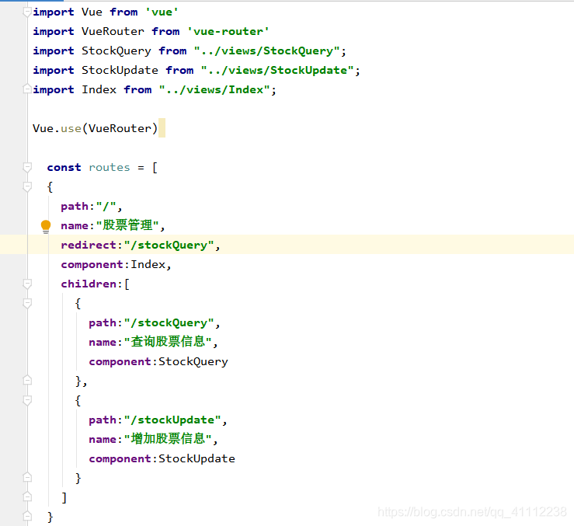Click the path:"/stockQuery" child route line
This screenshot has width=574, height=526.
tap(154, 322)
